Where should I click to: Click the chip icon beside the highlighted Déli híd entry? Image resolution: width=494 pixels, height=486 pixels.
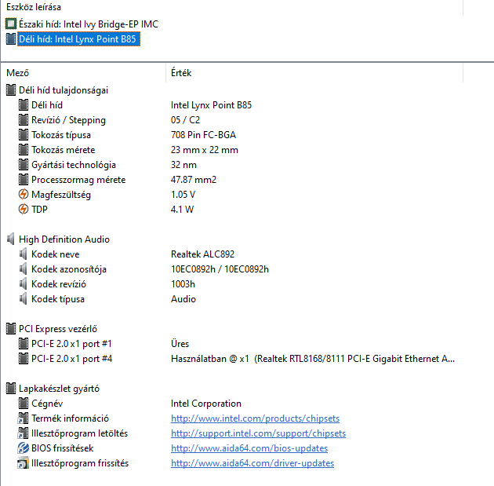click(x=11, y=39)
